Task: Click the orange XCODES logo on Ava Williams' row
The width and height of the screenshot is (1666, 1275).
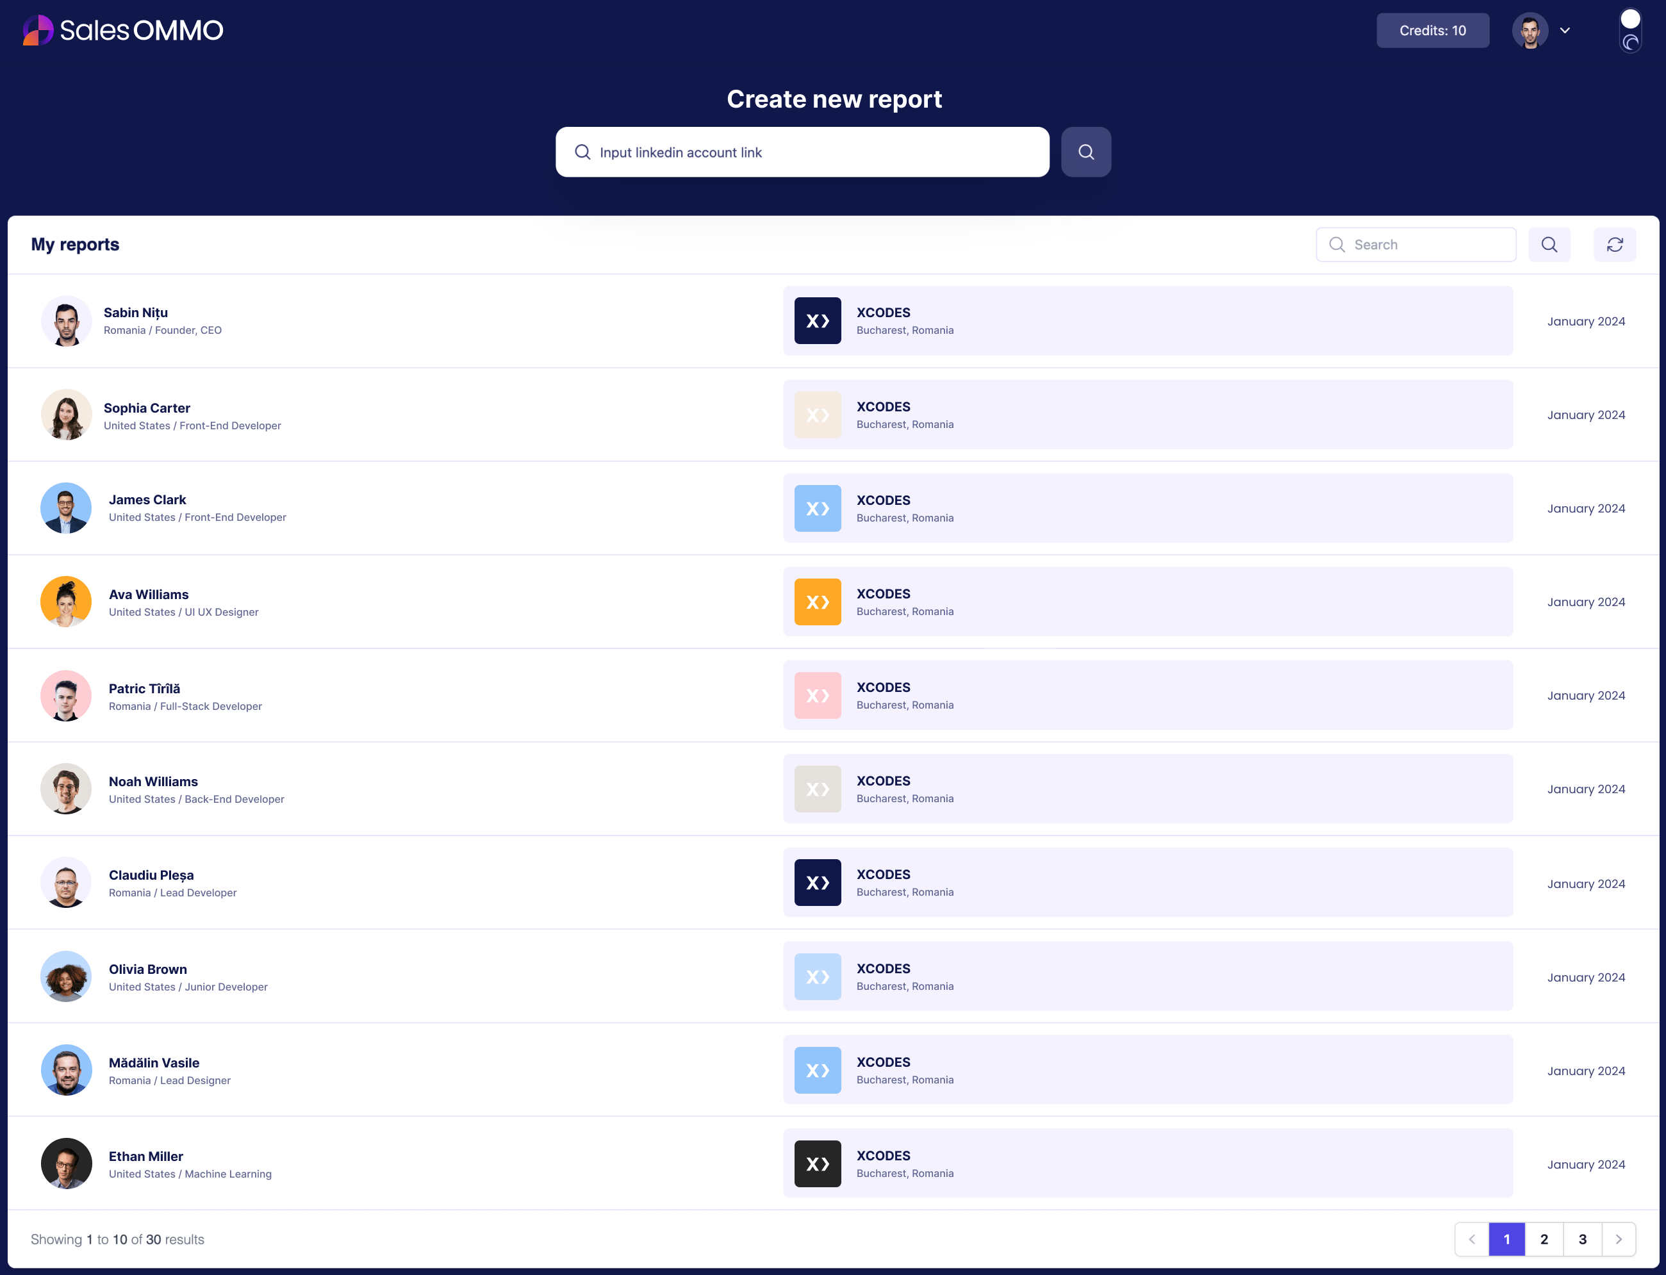Action: click(x=818, y=601)
